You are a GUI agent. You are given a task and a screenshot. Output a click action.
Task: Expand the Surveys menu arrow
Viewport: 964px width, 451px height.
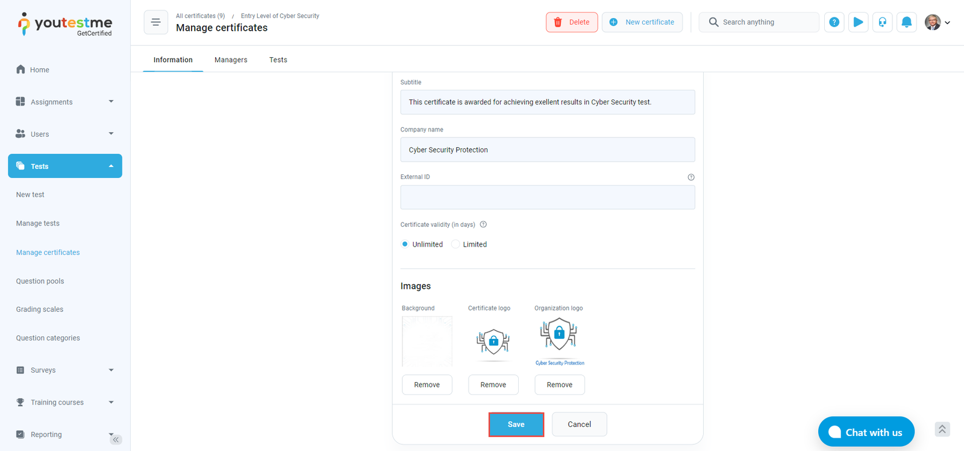(x=111, y=370)
